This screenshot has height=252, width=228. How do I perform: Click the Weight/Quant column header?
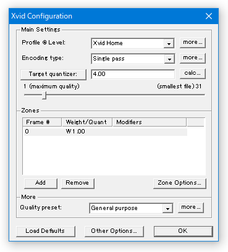pos(87,122)
